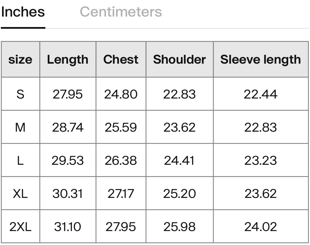Click the 28.74 length value for M
Image resolution: width=310 pixels, height=245 pixels.
[x=68, y=127]
